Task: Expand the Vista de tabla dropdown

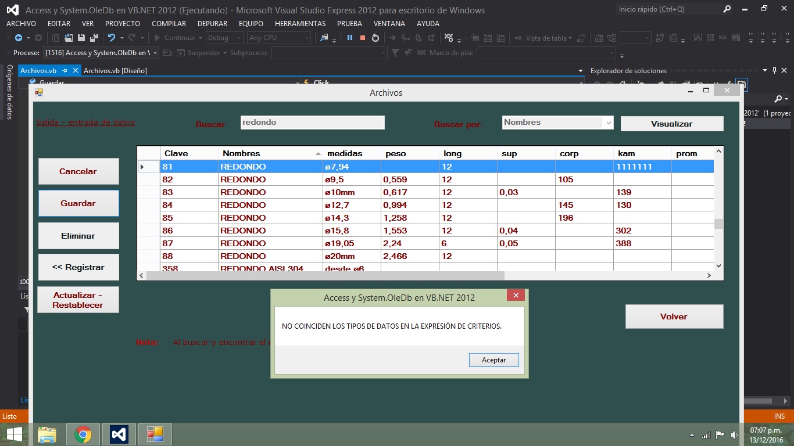Action: 570,38
